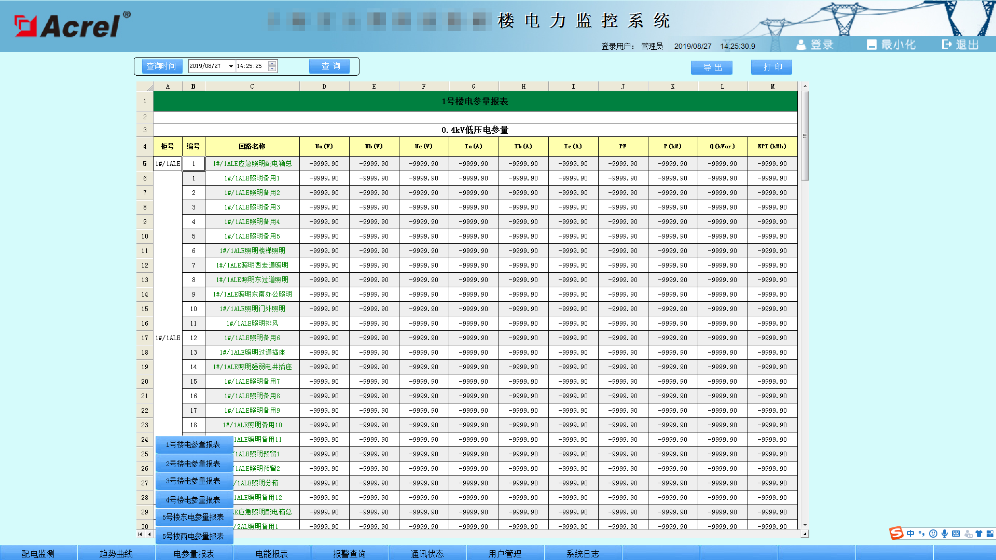Screen dimensions: 996x560
Task: Open 5号楼东电参量报表 from popup menu
Action: tap(194, 517)
